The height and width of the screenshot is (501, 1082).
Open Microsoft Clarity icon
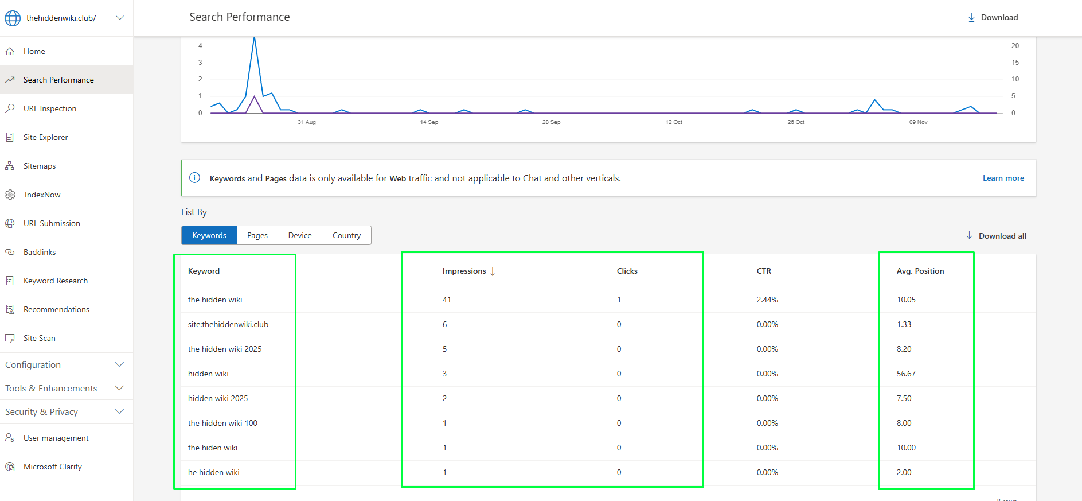(10, 467)
